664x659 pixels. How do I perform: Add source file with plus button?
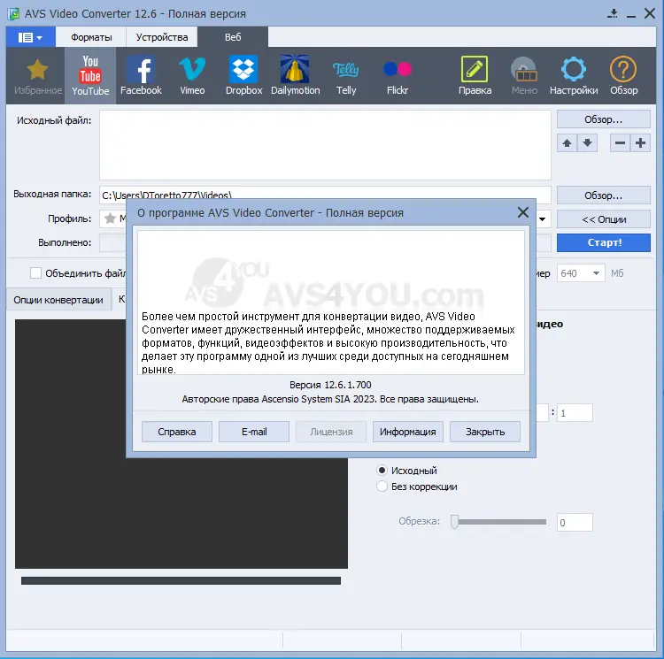point(640,143)
